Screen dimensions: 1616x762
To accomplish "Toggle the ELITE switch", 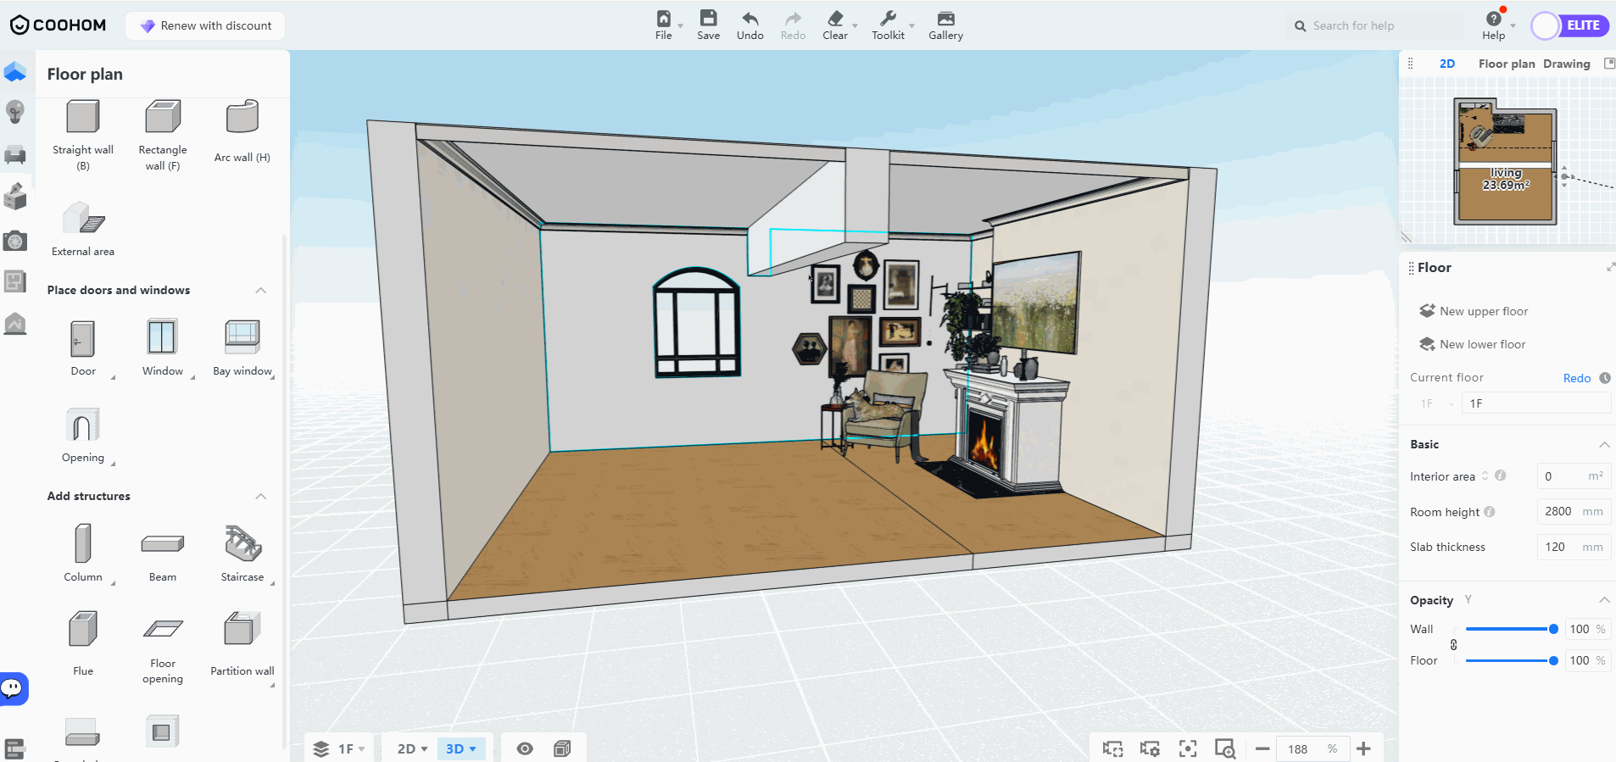I will [x=1570, y=25].
